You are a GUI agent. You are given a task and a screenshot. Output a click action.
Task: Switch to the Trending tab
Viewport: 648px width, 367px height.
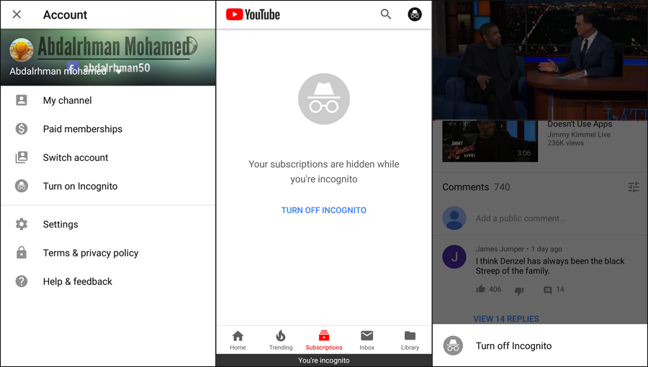281,340
